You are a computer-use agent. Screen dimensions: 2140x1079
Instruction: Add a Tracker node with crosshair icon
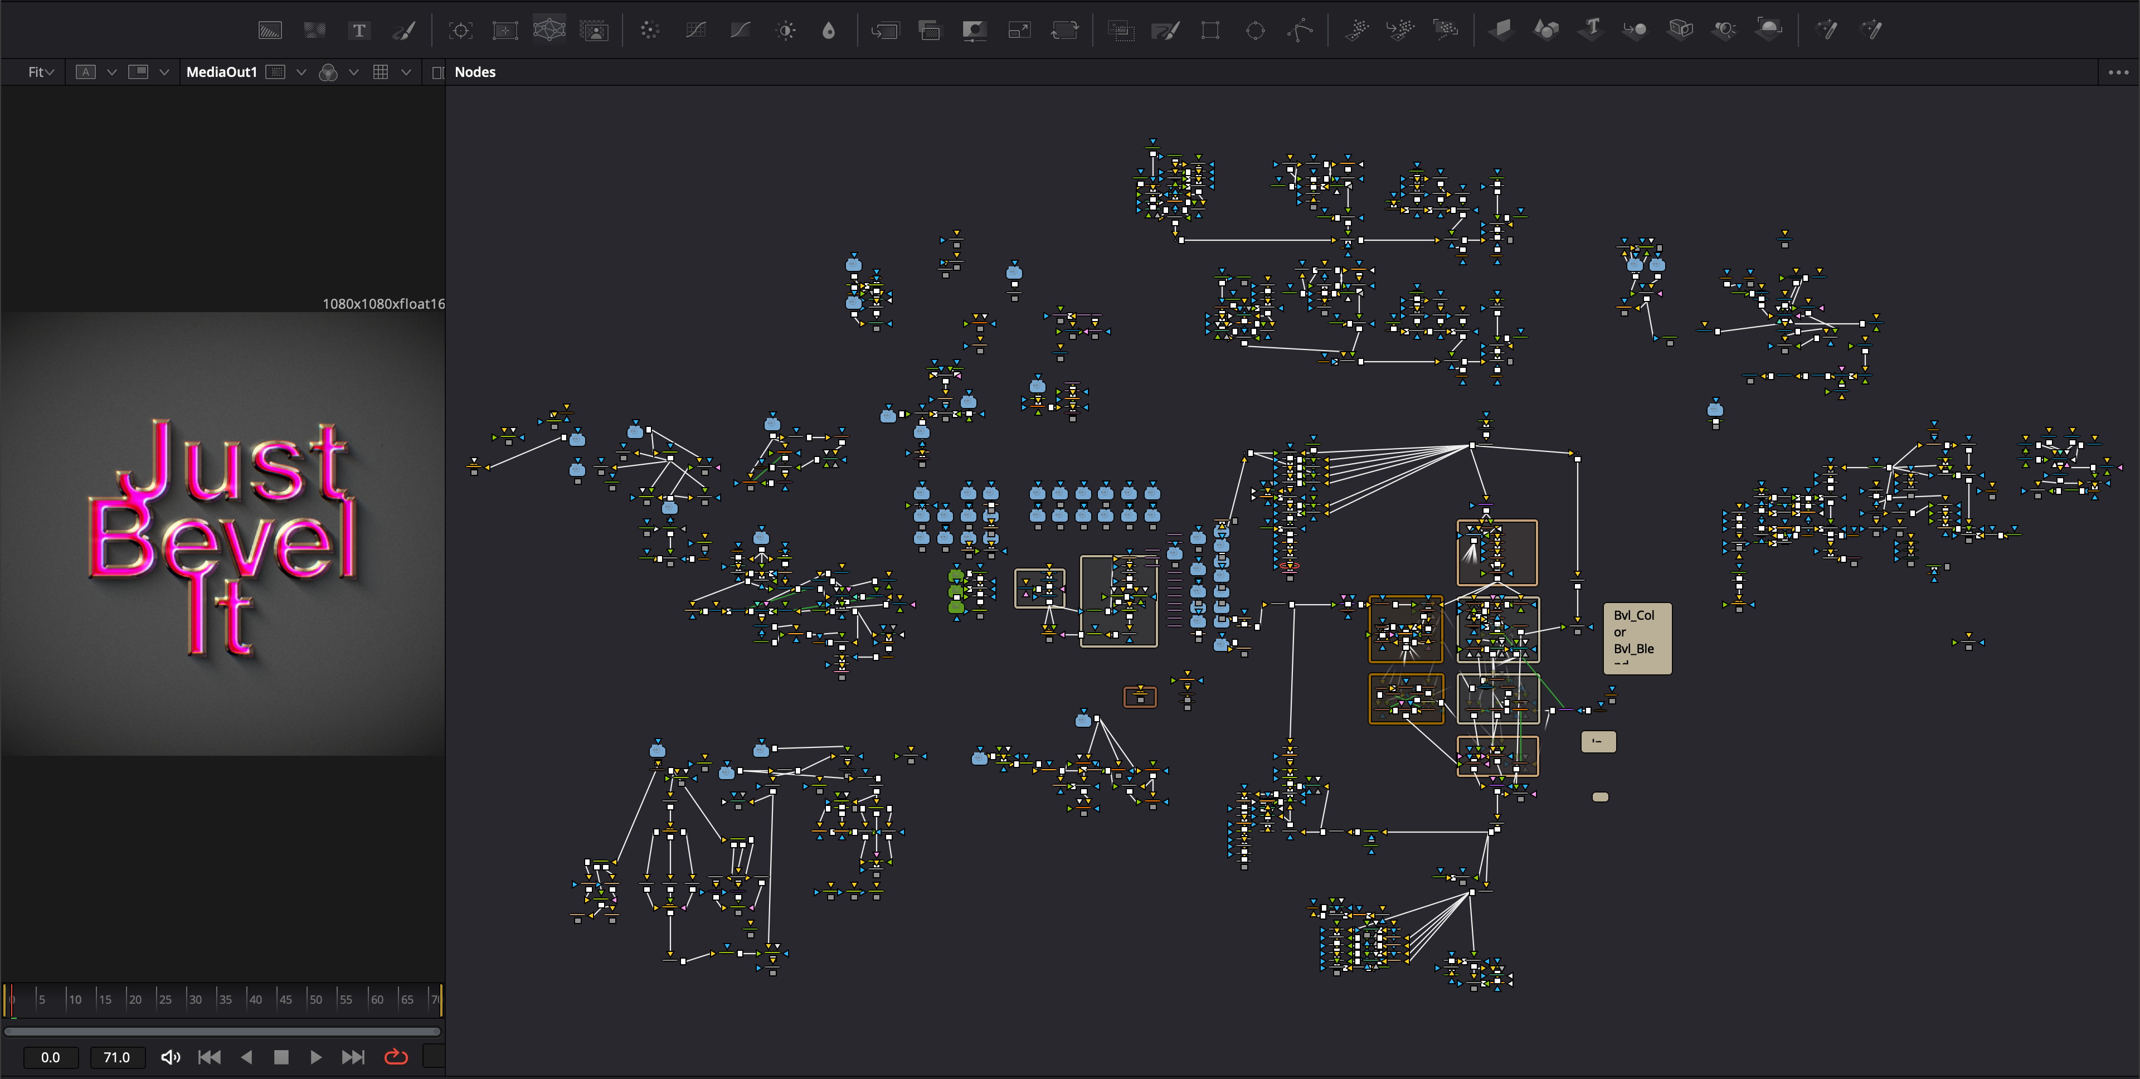coord(460,31)
